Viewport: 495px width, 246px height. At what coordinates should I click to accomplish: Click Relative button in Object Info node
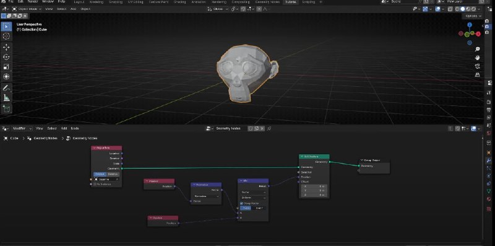point(113,174)
